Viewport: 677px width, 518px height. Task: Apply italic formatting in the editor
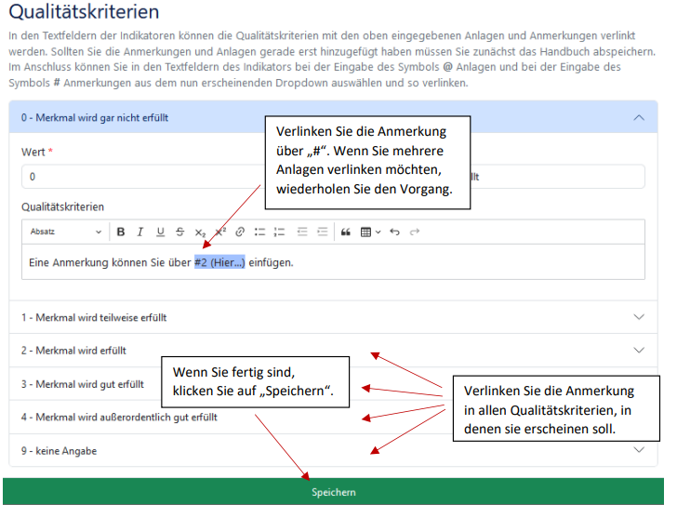pos(140,232)
